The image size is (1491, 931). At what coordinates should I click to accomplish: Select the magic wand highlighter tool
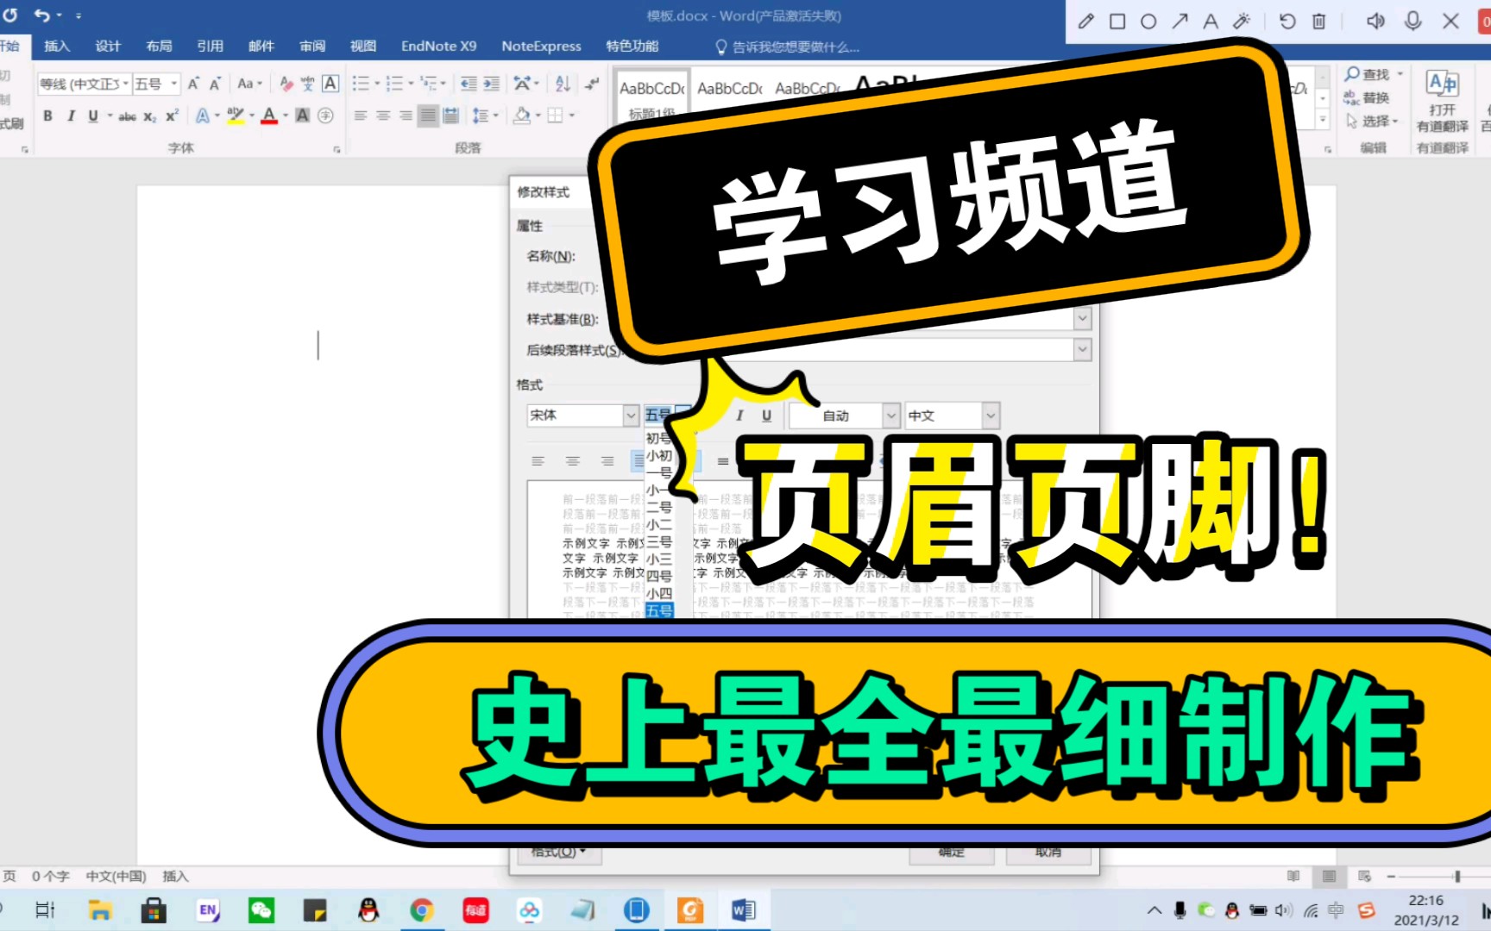click(1242, 22)
